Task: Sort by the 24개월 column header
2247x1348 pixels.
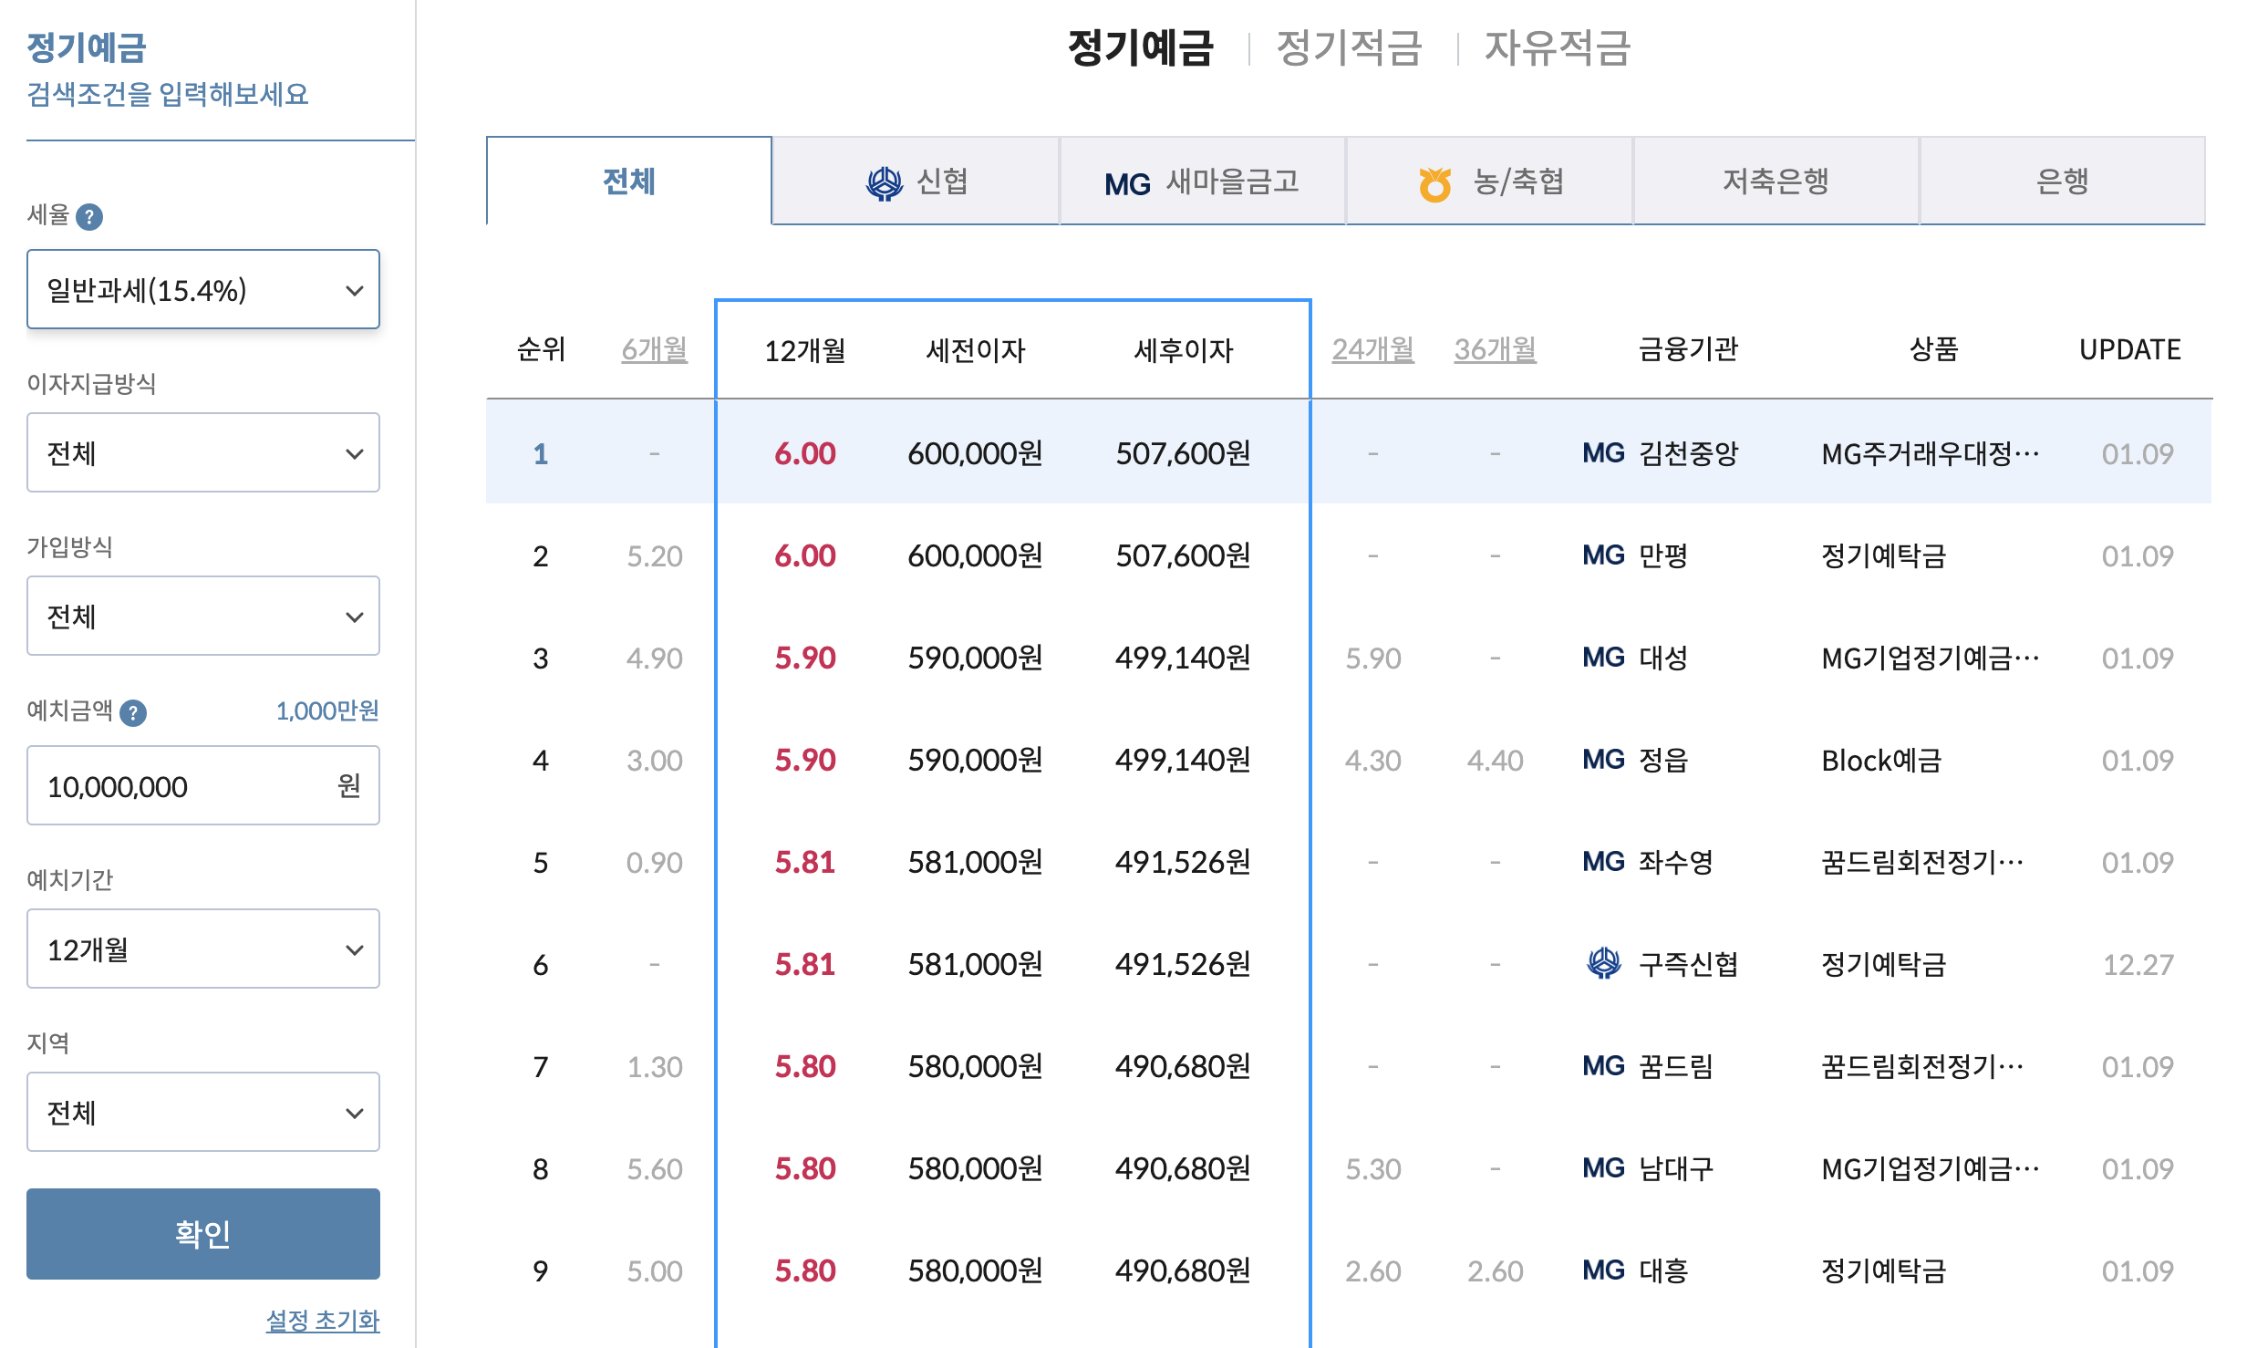Action: coord(1372,349)
